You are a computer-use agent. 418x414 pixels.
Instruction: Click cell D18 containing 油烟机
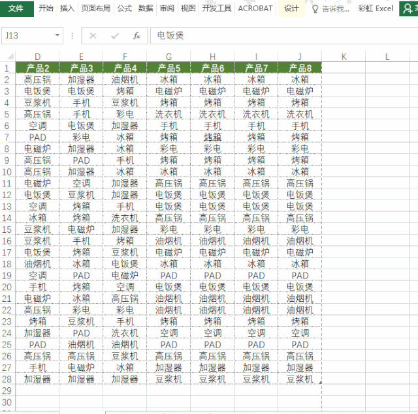(x=37, y=264)
